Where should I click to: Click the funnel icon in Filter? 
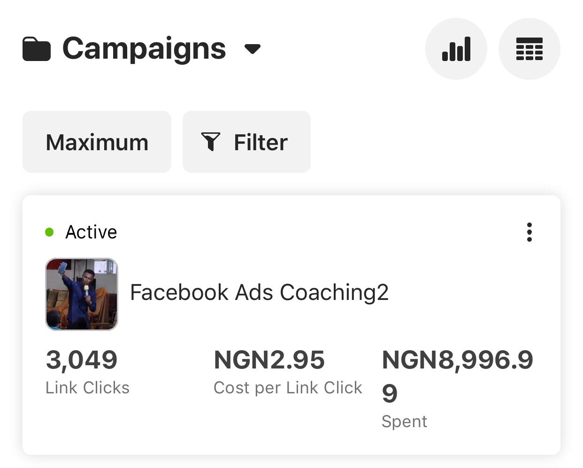211,142
